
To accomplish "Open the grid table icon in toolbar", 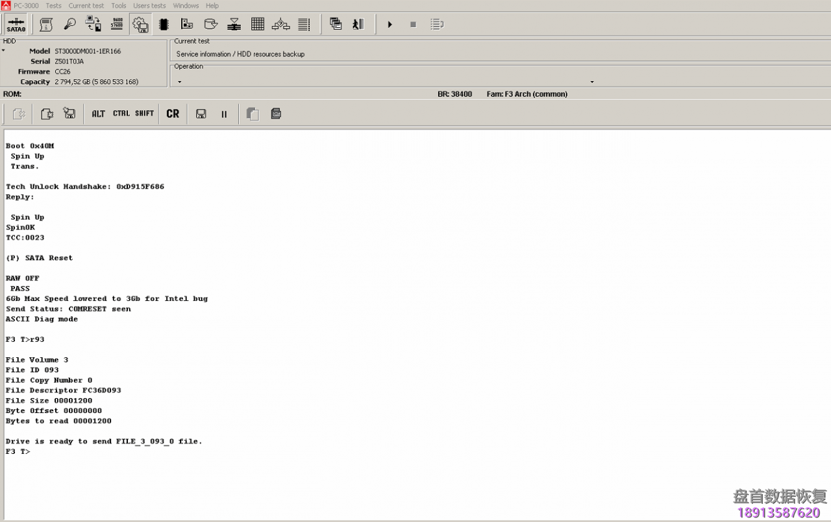I will pyautogui.click(x=258, y=25).
